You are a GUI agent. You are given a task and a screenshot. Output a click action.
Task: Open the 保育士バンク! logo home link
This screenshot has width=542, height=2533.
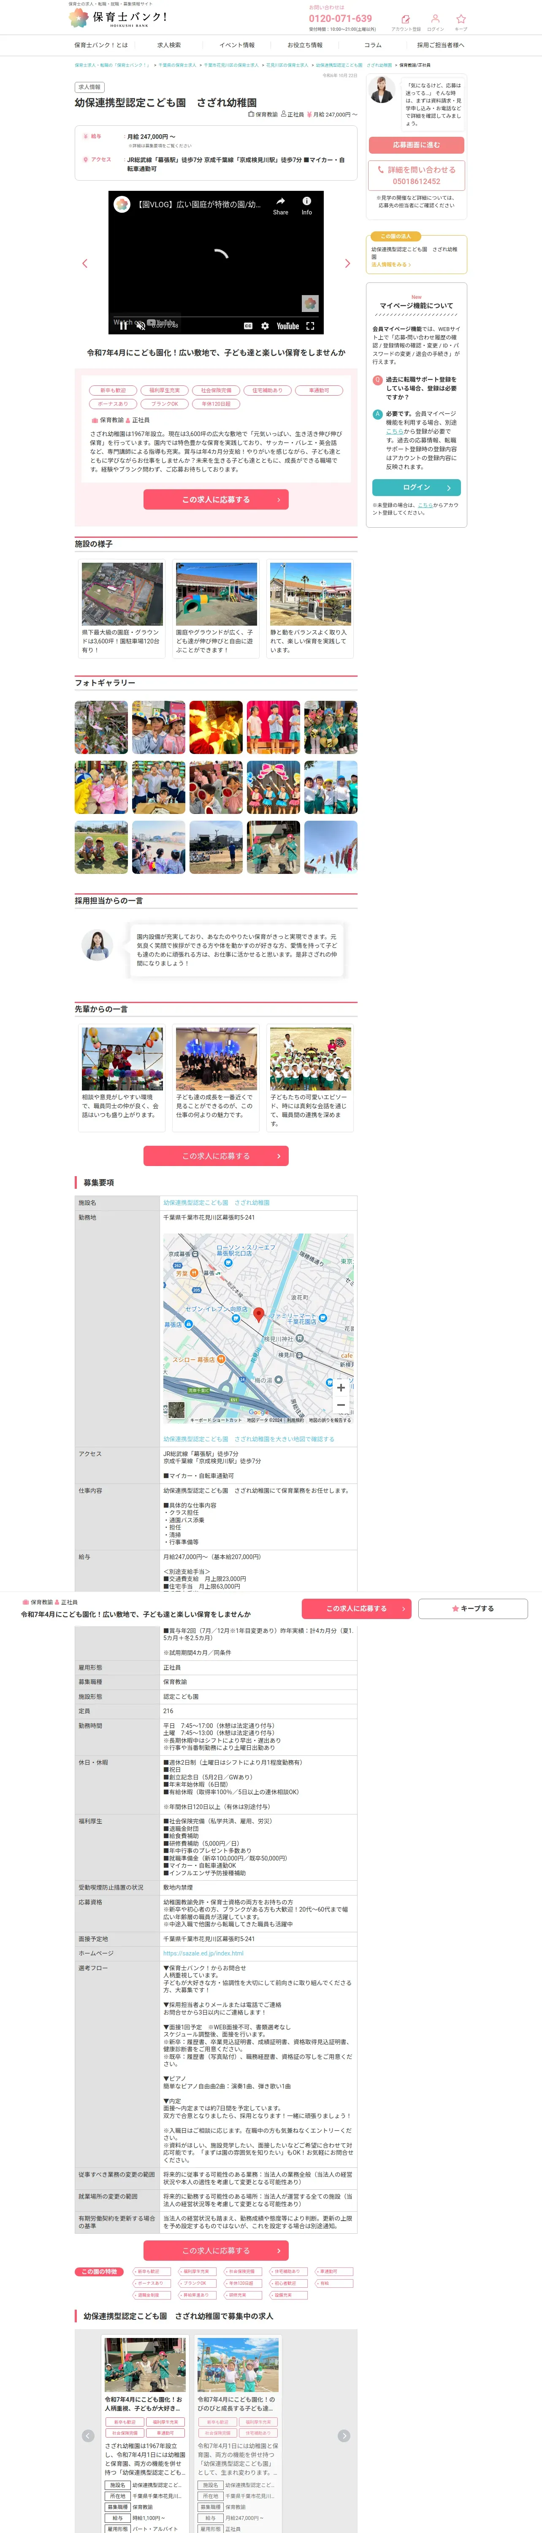coord(118,17)
